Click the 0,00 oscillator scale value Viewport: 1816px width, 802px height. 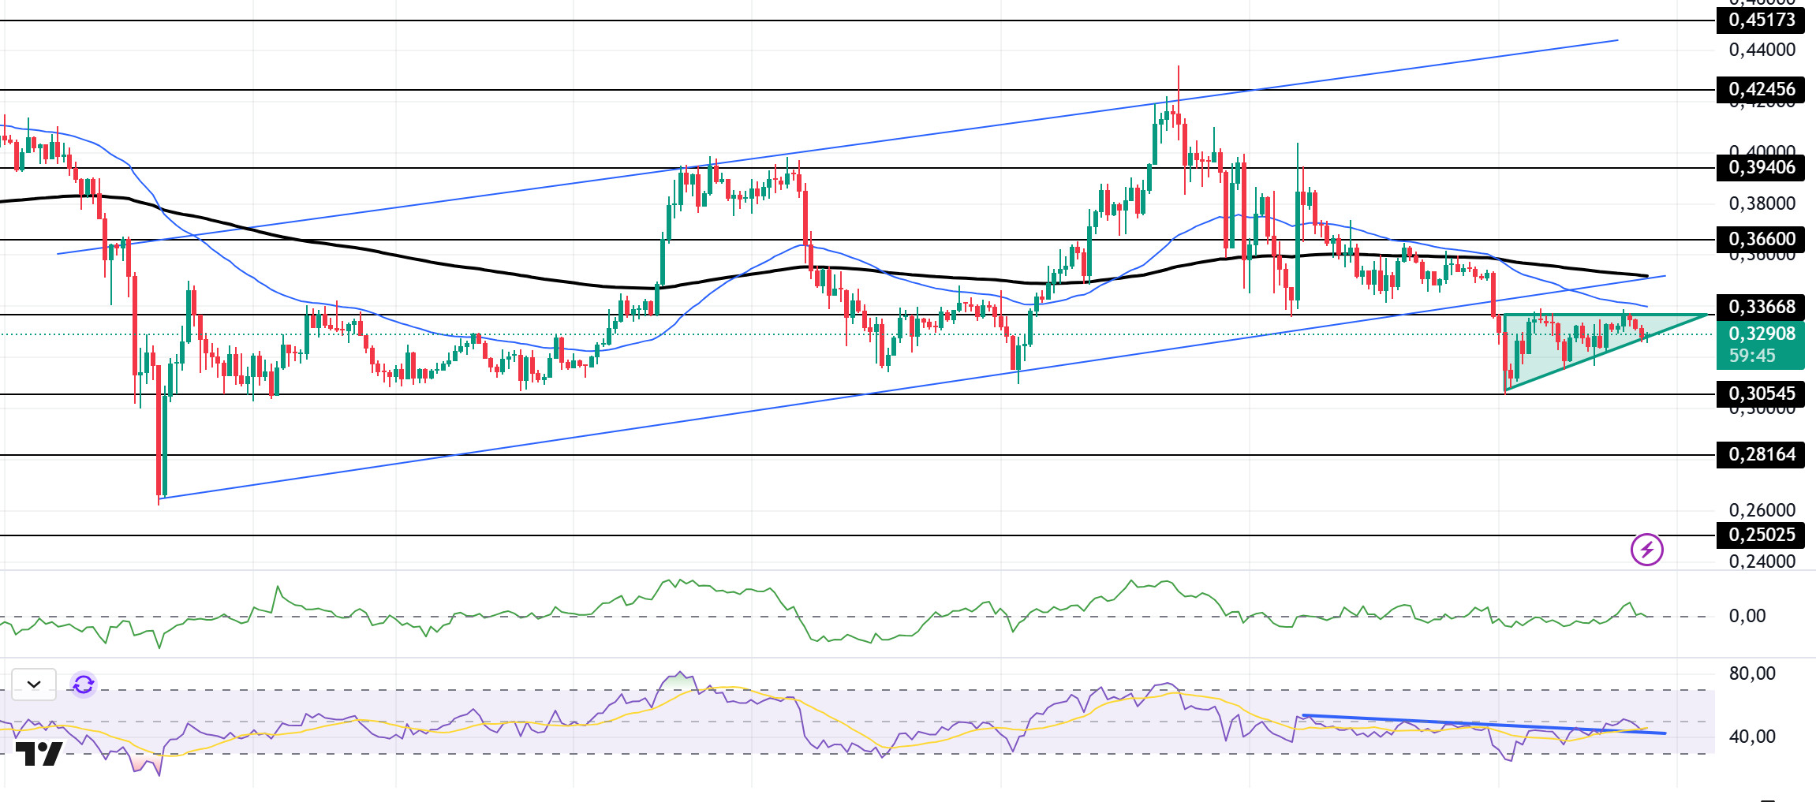[x=1747, y=616]
